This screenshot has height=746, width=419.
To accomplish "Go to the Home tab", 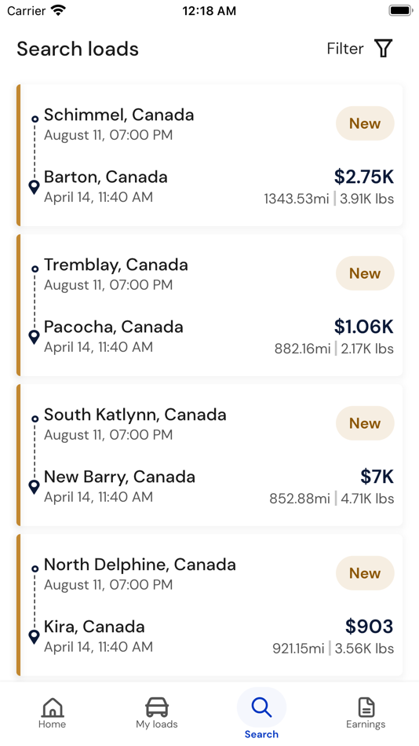I will (x=53, y=713).
